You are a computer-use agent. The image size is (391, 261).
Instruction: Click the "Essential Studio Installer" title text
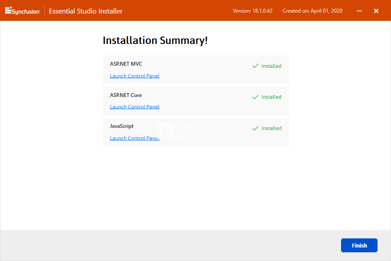[86, 11]
